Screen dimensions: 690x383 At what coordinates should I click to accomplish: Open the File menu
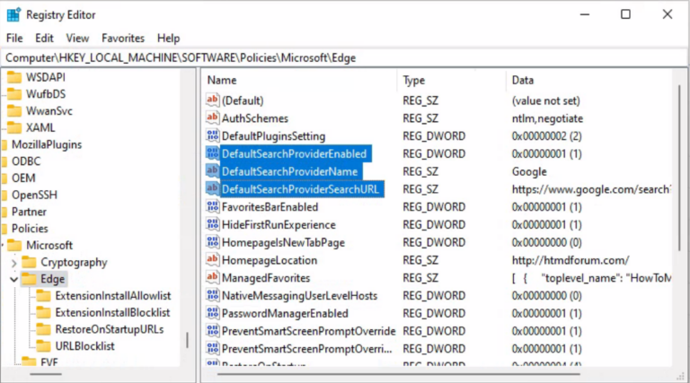pyautogui.click(x=14, y=39)
